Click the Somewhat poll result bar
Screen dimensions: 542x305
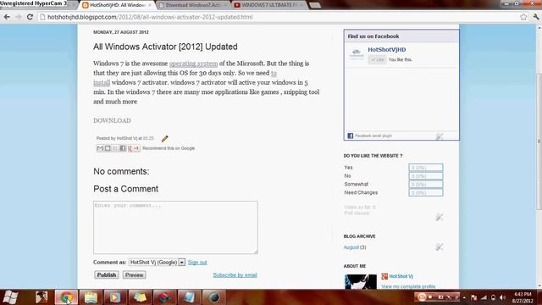click(425, 185)
